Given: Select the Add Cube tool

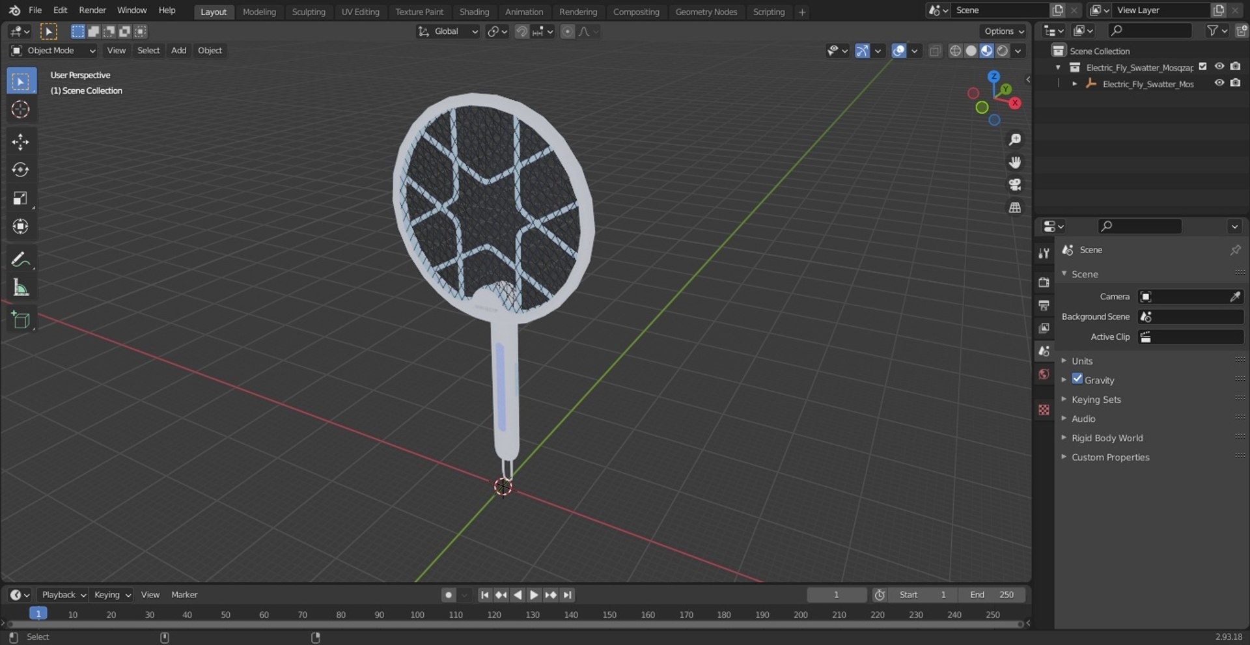Looking at the screenshot, I should pyautogui.click(x=20, y=320).
